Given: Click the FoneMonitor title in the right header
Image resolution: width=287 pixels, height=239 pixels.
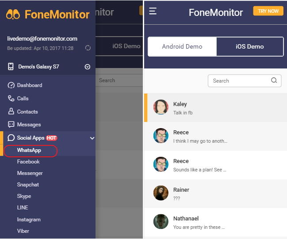Looking at the screenshot, I should pyautogui.click(x=216, y=12).
